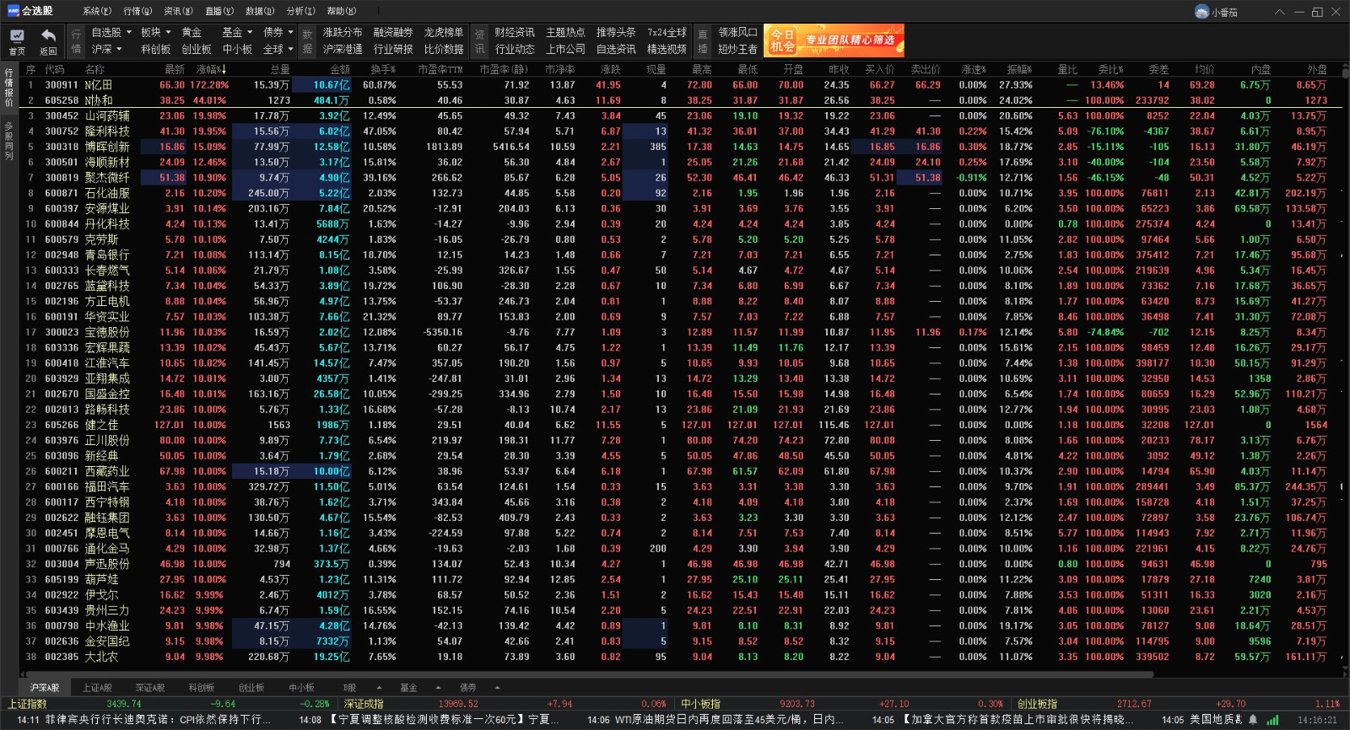Open the 14:08 宁夏调整核酸检测 news headline

click(x=428, y=719)
